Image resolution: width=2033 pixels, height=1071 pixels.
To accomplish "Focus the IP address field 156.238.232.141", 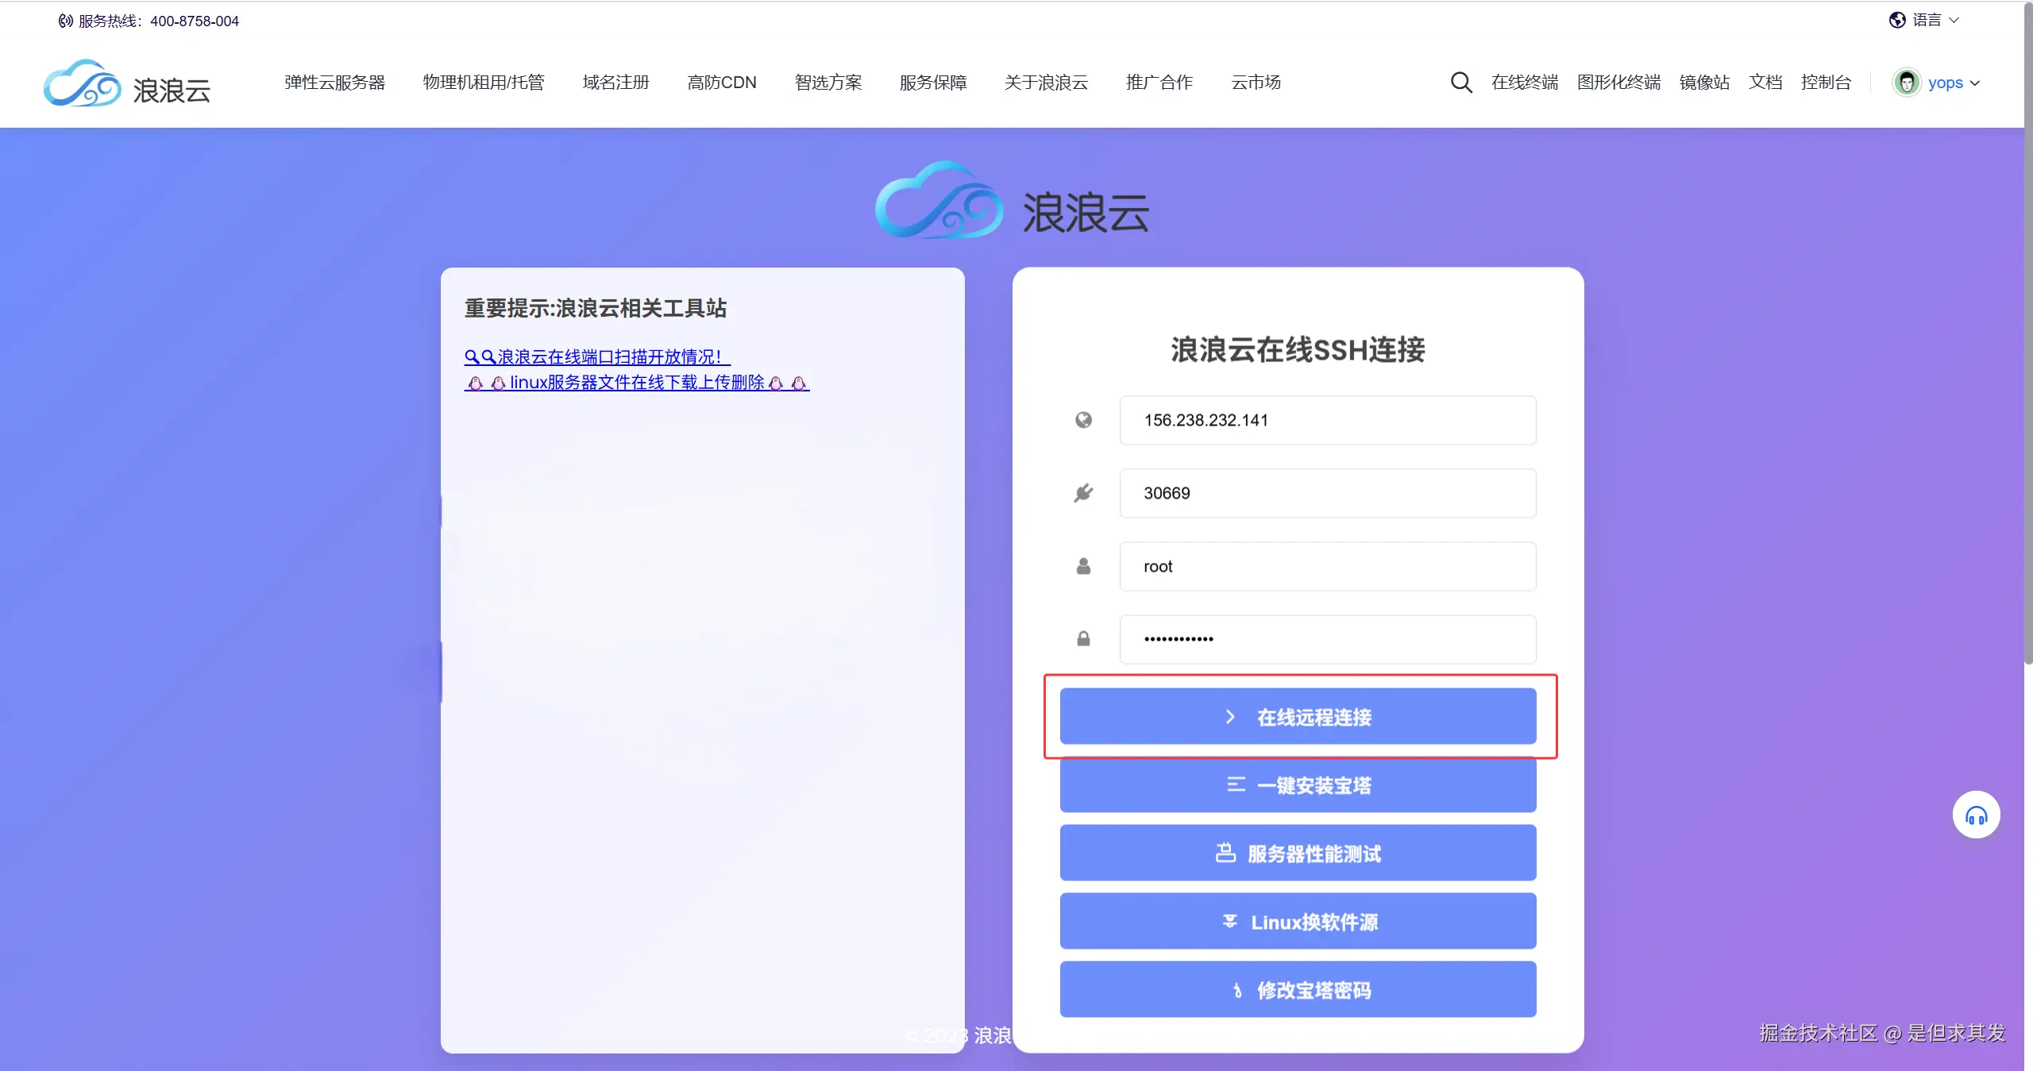I will click(1328, 420).
